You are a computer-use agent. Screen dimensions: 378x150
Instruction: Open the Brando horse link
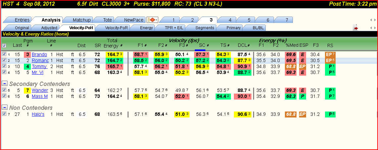pos(39,54)
